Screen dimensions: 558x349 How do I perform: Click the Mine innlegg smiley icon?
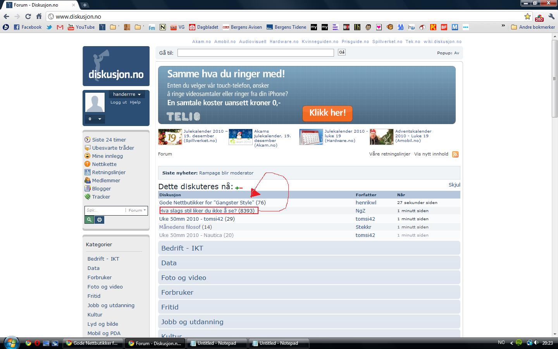click(88, 156)
